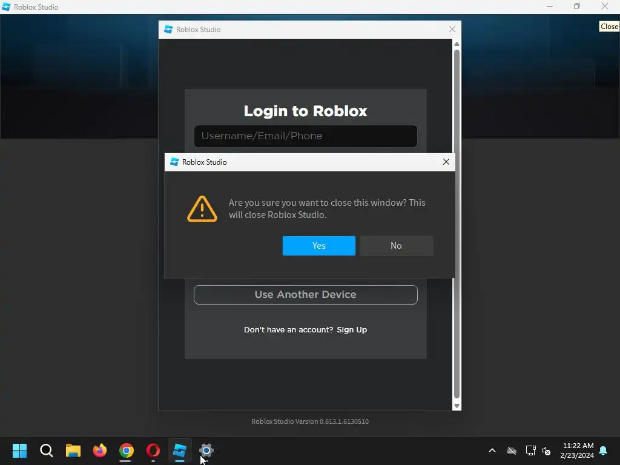Close the confirmation dialog with its X
Image resolution: width=620 pixels, height=465 pixels.
[x=446, y=162]
